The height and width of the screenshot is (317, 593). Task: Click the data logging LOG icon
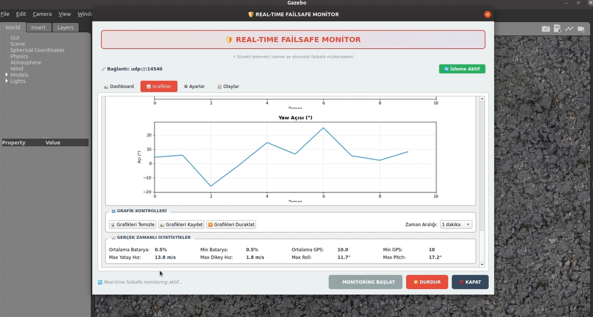[557, 29]
